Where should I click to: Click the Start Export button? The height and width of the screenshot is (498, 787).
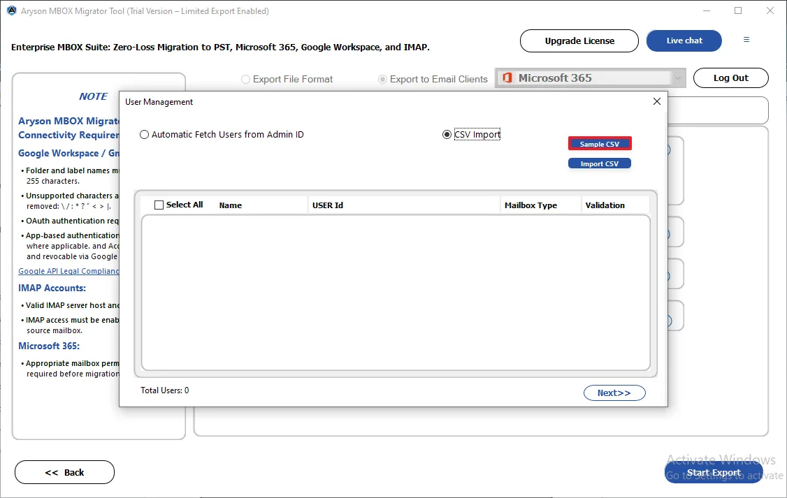click(x=714, y=472)
